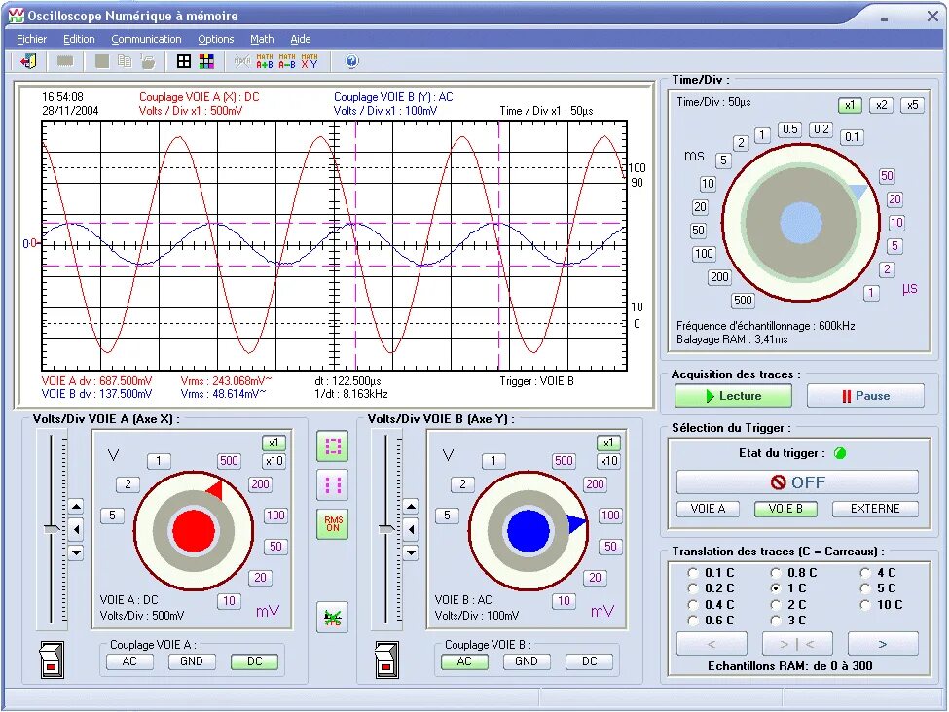The height and width of the screenshot is (712, 949).
Task: Open the Fichier menu
Action: (x=31, y=39)
